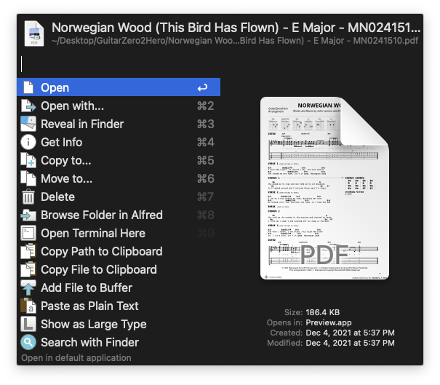Choose Move to... action
The height and width of the screenshot is (385, 440).
(119, 178)
